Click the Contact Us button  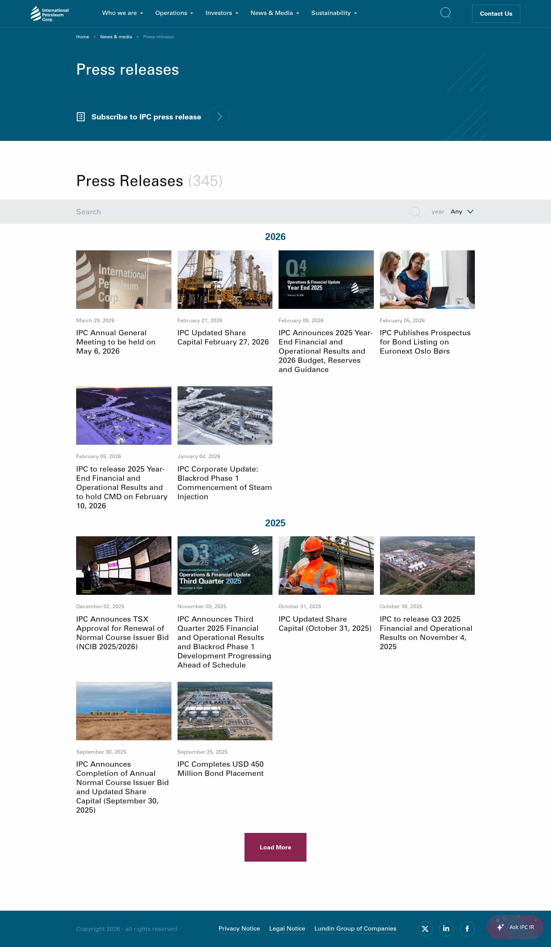click(496, 14)
